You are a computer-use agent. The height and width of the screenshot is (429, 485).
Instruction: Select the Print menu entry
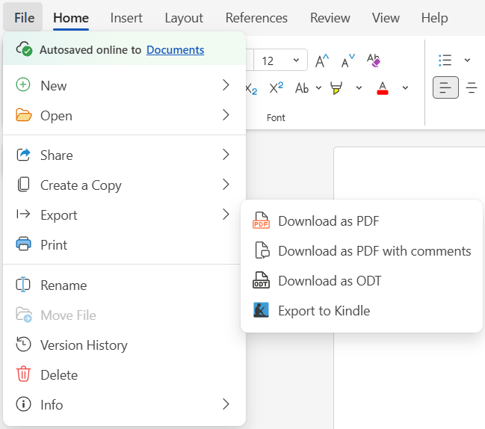(x=124, y=244)
